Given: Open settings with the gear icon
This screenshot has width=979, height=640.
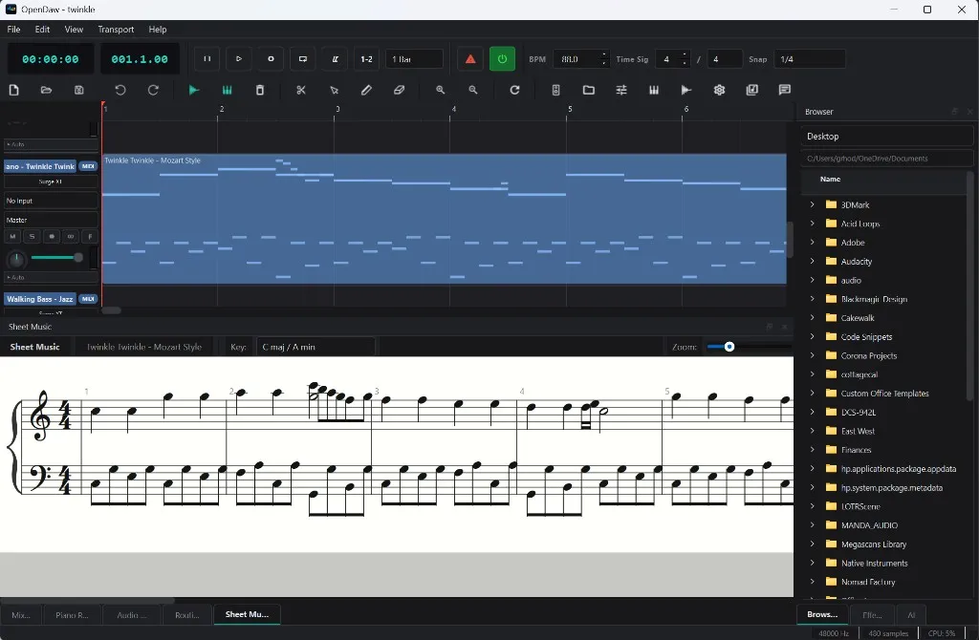Looking at the screenshot, I should (719, 90).
